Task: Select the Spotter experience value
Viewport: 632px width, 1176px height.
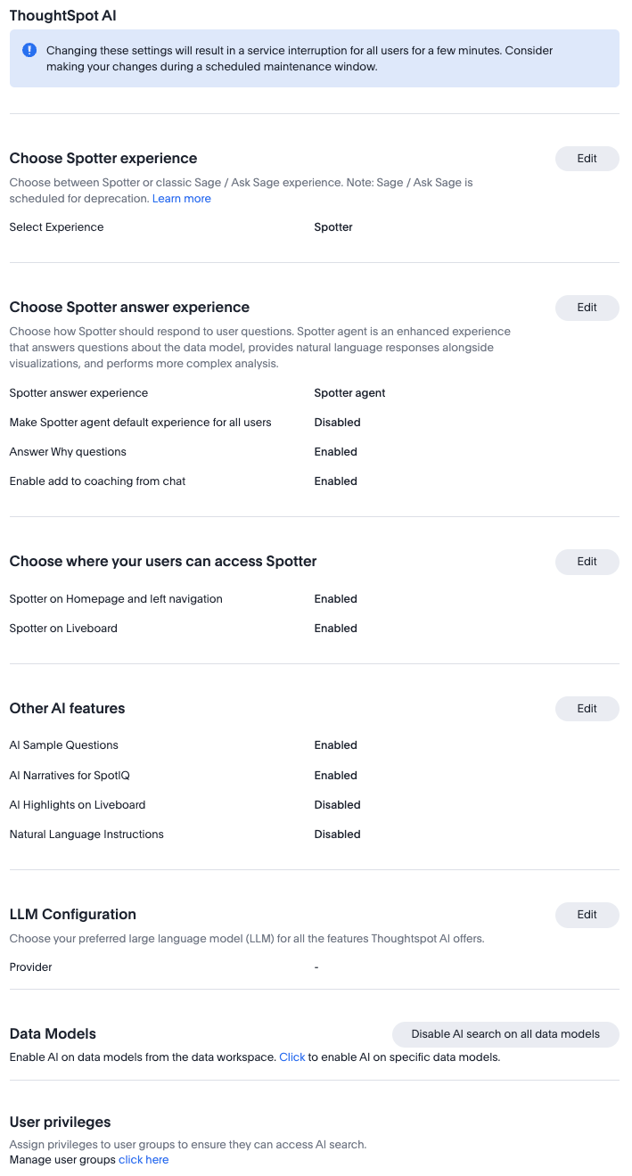Action: 333,226
